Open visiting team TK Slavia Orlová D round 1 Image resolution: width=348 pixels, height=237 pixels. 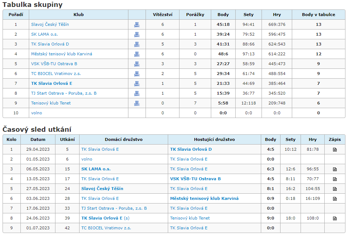pyautogui.click(x=191, y=149)
